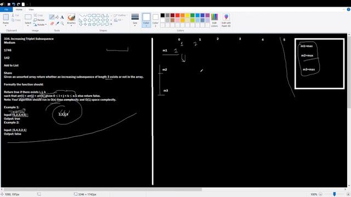Open the Paint Help icon
This screenshot has width=351, height=197.
click(x=349, y=9)
